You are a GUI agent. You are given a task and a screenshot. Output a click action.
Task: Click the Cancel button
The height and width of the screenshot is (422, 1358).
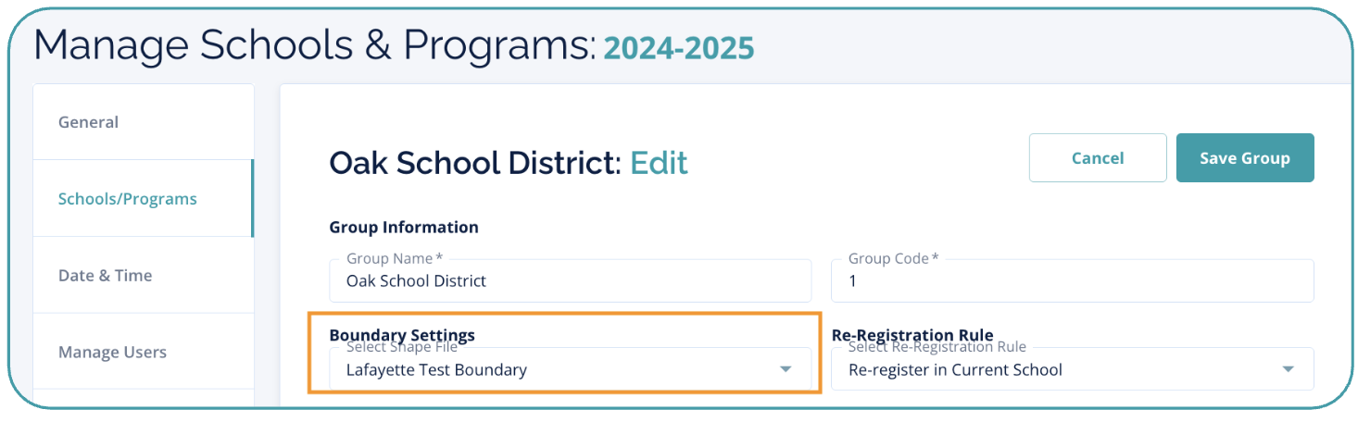point(1097,158)
